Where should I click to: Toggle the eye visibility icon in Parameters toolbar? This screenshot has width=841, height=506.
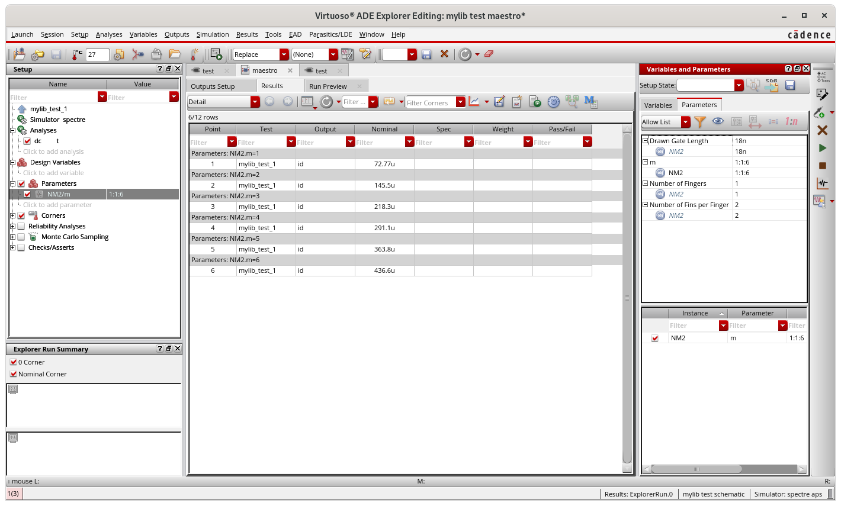(x=718, y=121)
